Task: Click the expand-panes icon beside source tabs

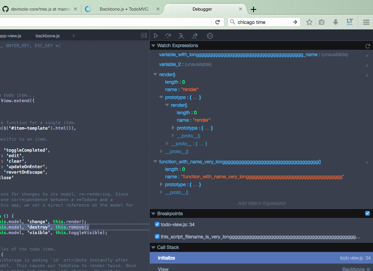Action: [x=143, y=35]
